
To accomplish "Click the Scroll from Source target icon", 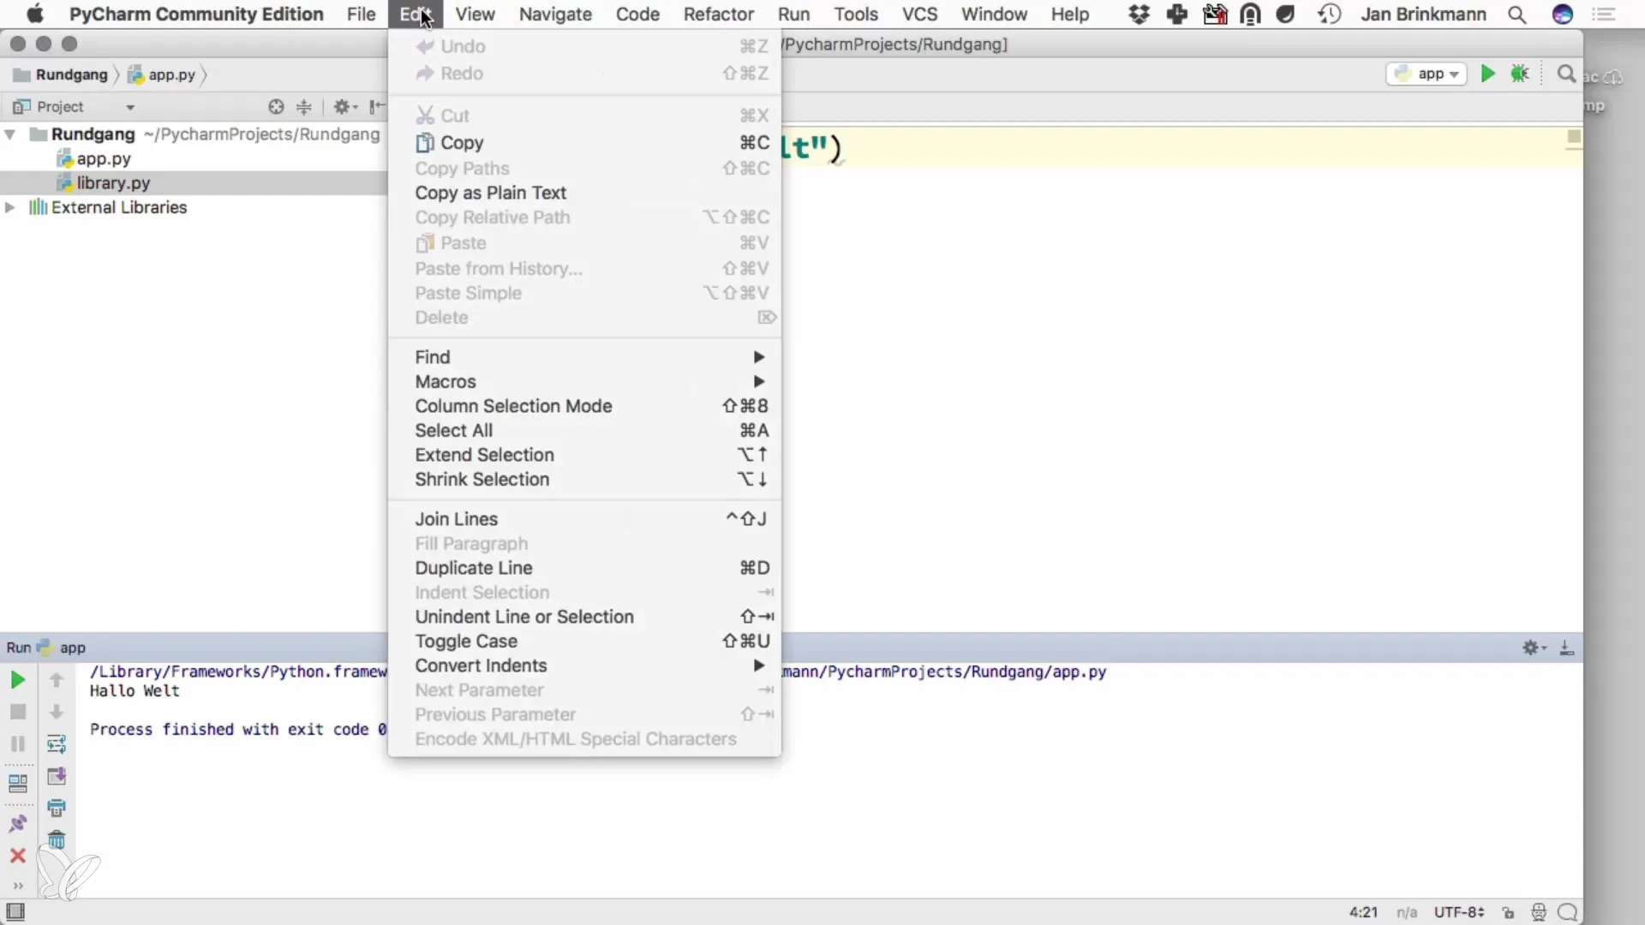I will point(276,107).
